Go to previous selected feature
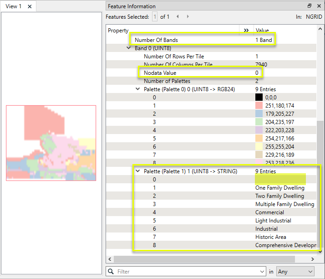The height and width of the screenshot is (279, 325). [178, 17]
